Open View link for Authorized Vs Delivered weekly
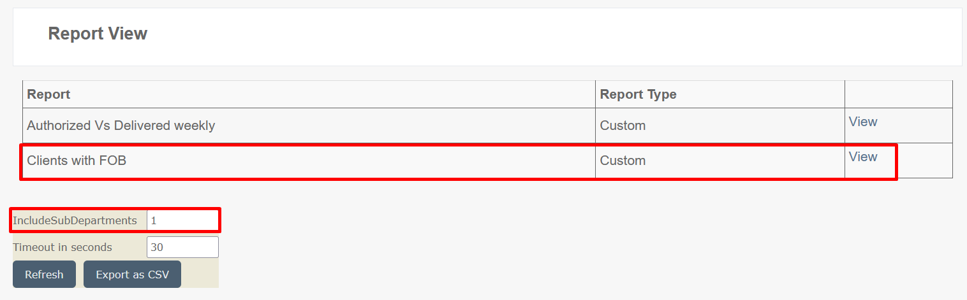Viewport: 967px width, 300px height. tap(863, 122)
